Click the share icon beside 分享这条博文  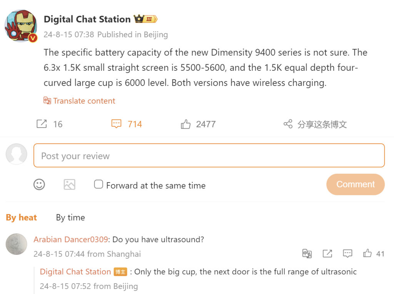[x=288, y=124]
